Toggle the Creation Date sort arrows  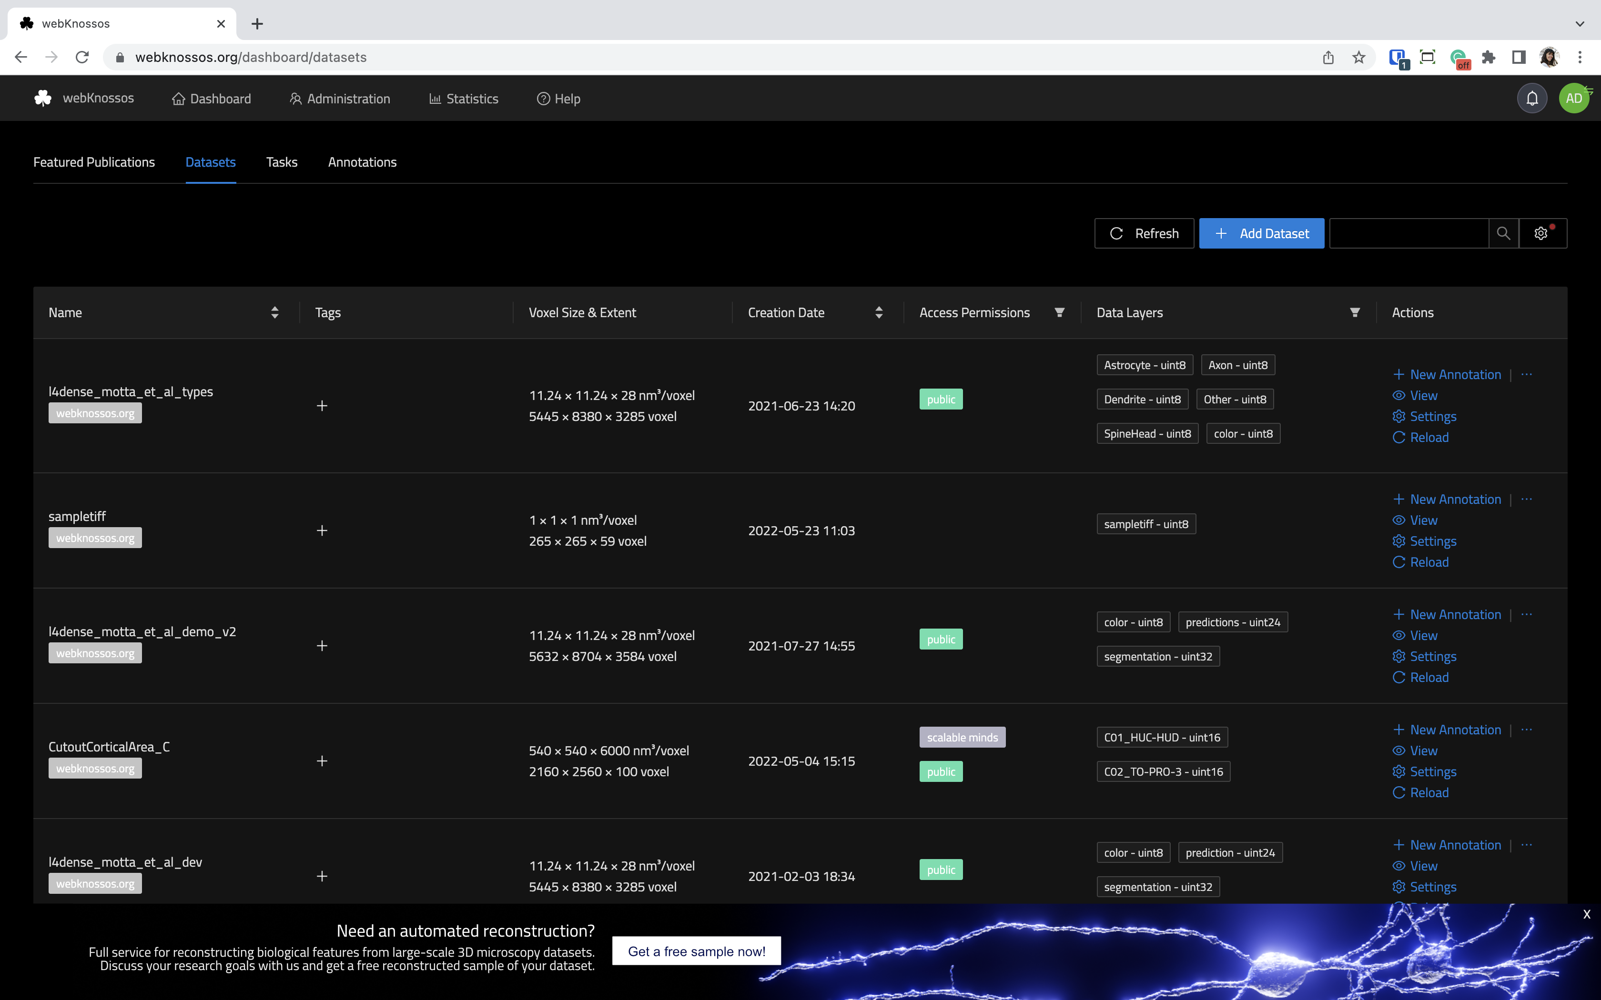(x=879, y=312)
